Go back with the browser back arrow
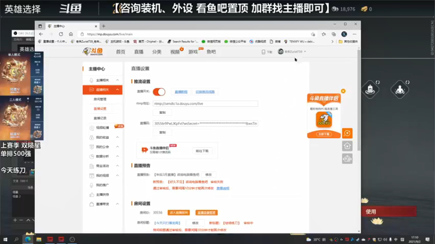Viewport: 435px width, 244px height. (x=41, y=34)
